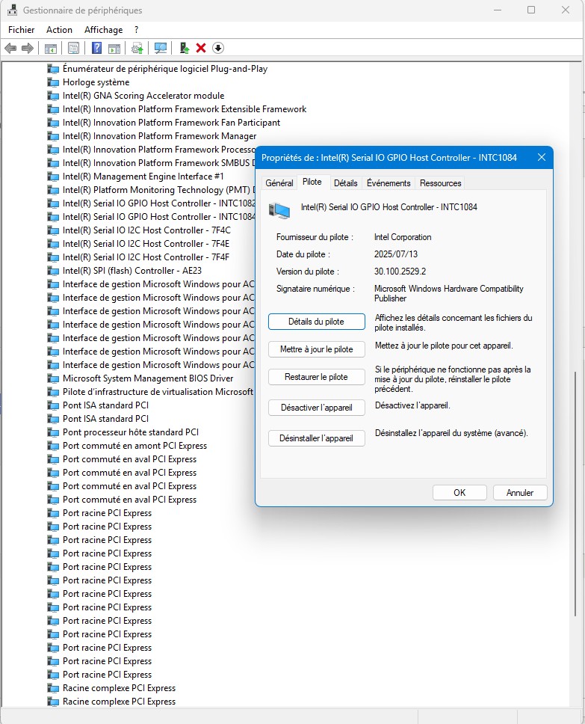Click the Scan for hardware changes icon
The width and height of the screenshot is (585, 724).
161,48
